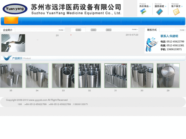Open the 企业简介 section tab
The height and width of the screenshot is (139, 186).
(8, 30)
